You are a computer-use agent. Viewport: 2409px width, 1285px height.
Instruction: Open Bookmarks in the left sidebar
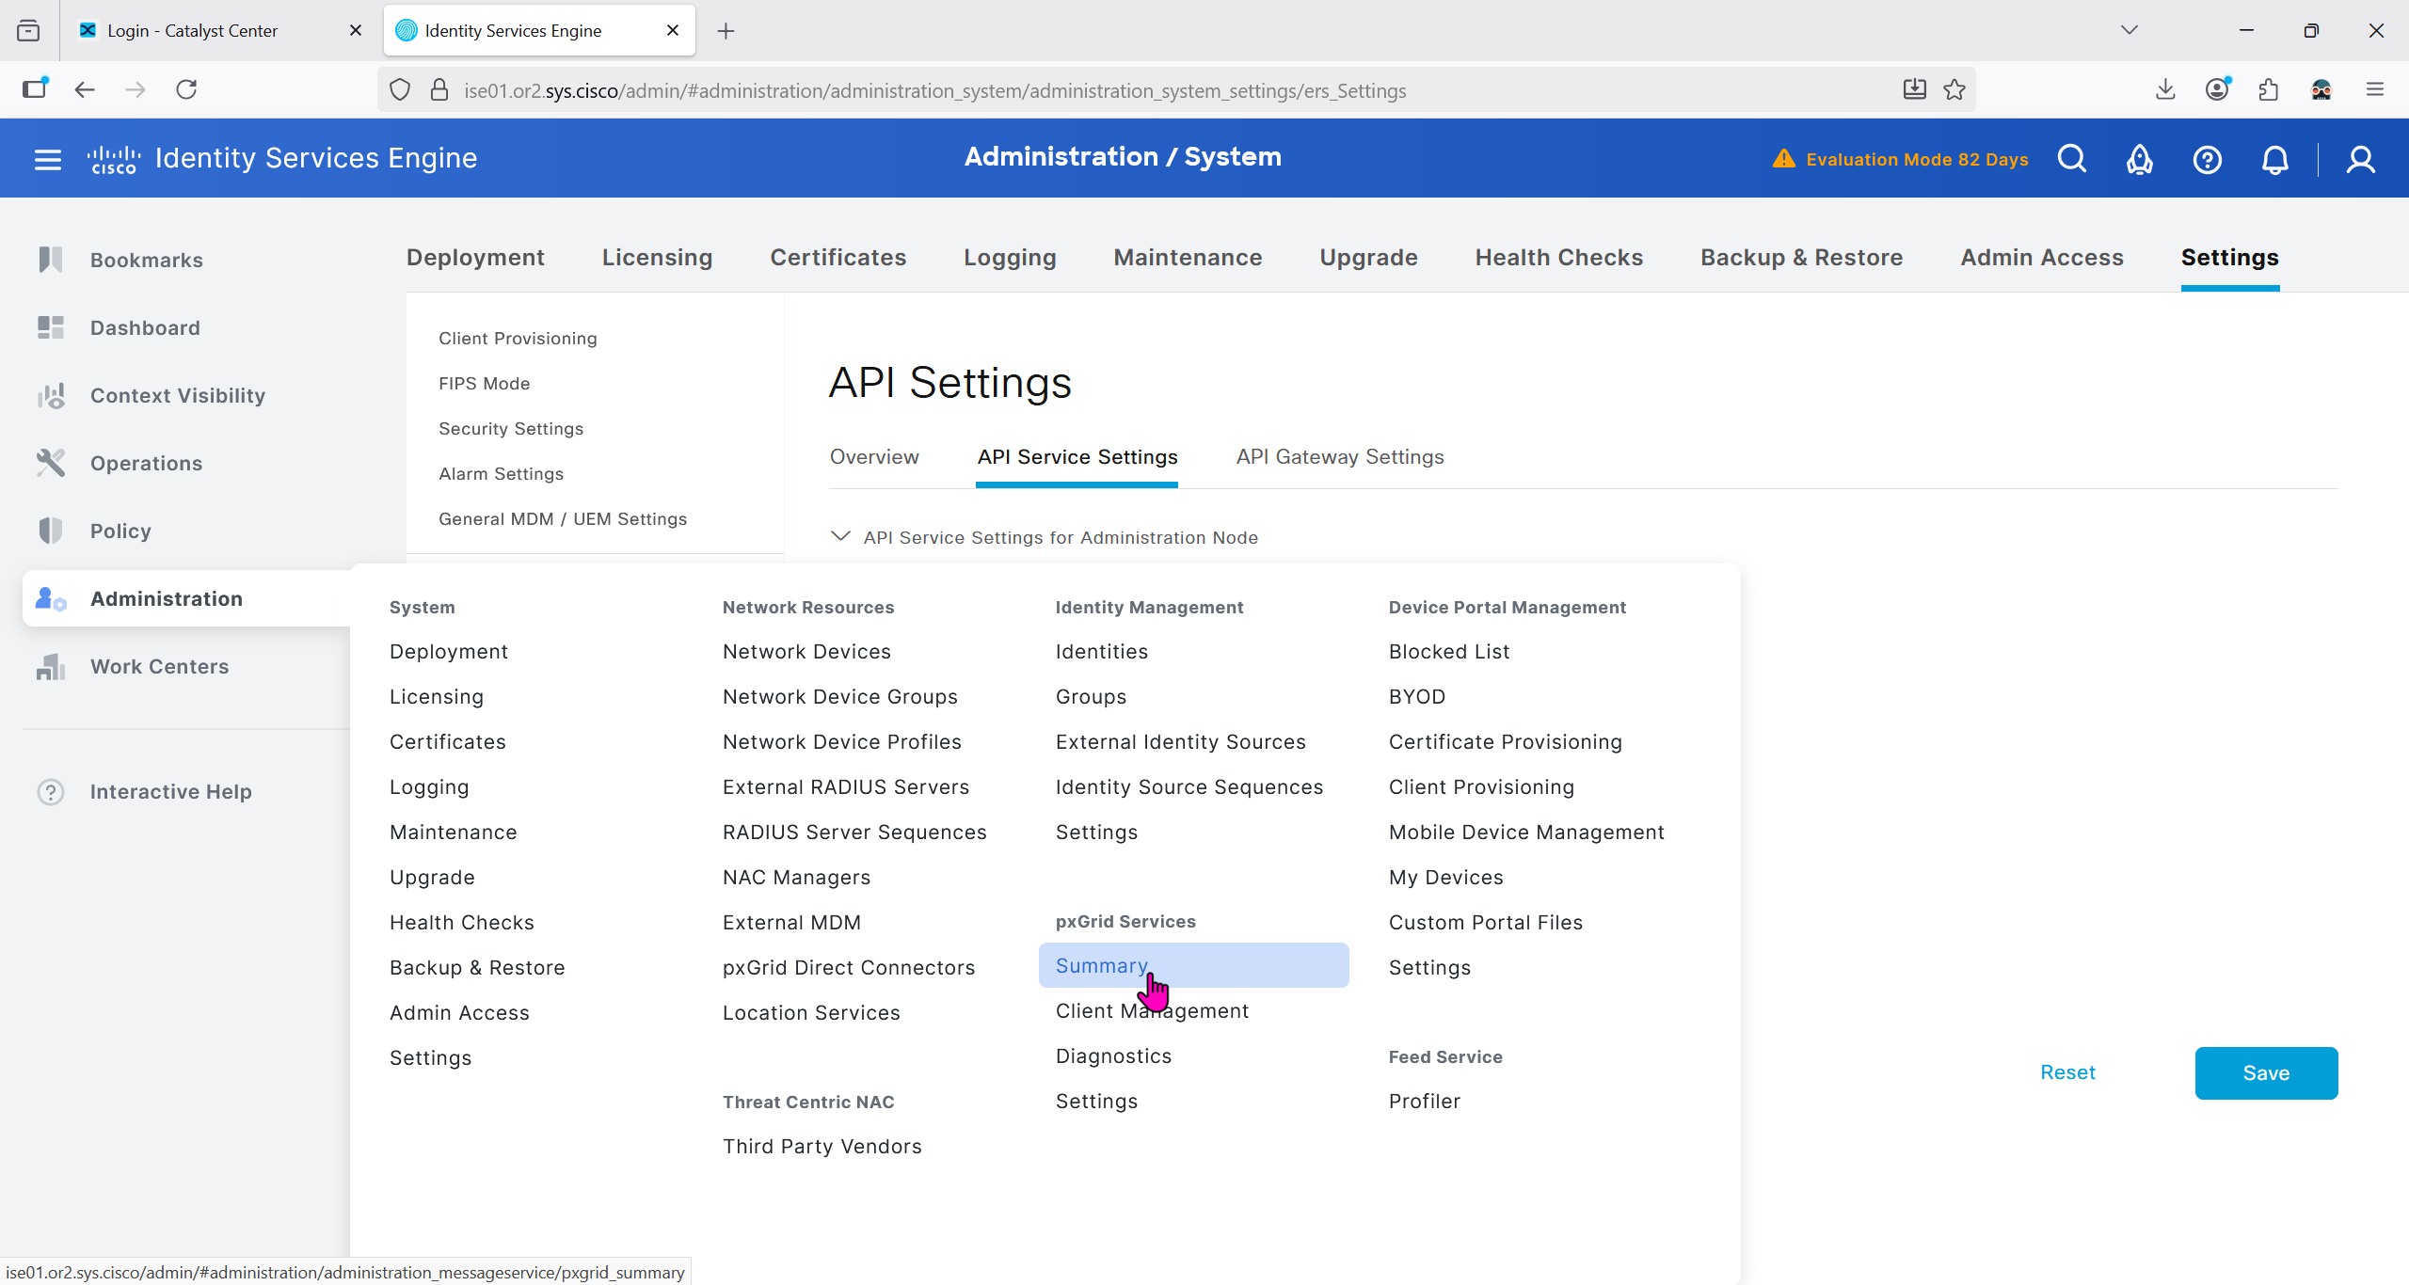point(146,260)
